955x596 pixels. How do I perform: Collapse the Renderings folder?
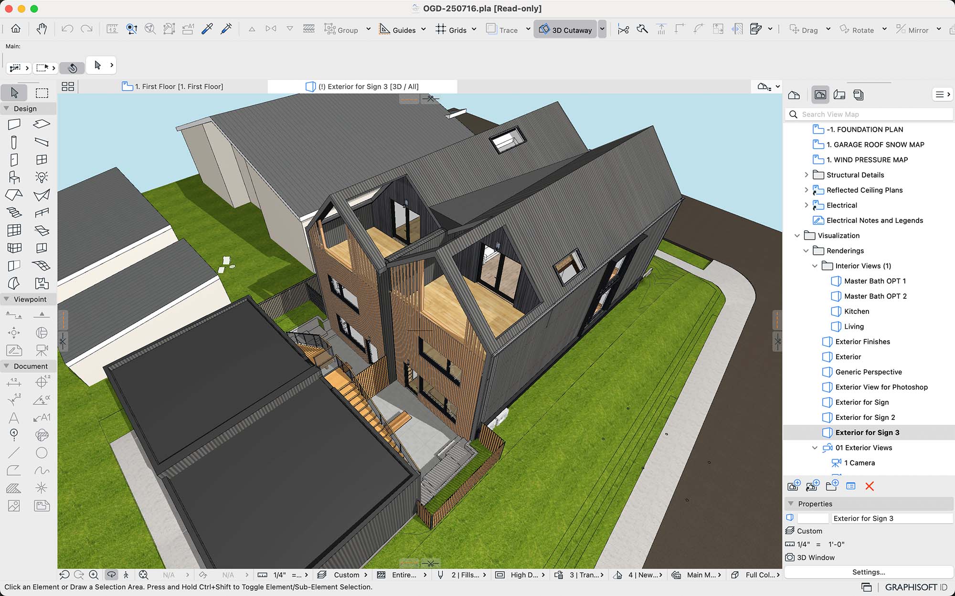point(807,251)
